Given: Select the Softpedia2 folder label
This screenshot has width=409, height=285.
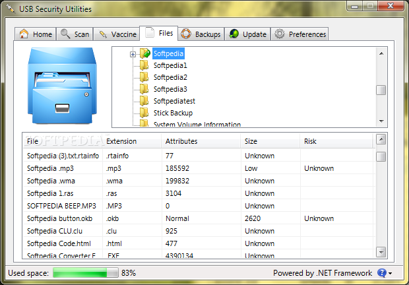Looking at the screenshot, I should point(170,77).
